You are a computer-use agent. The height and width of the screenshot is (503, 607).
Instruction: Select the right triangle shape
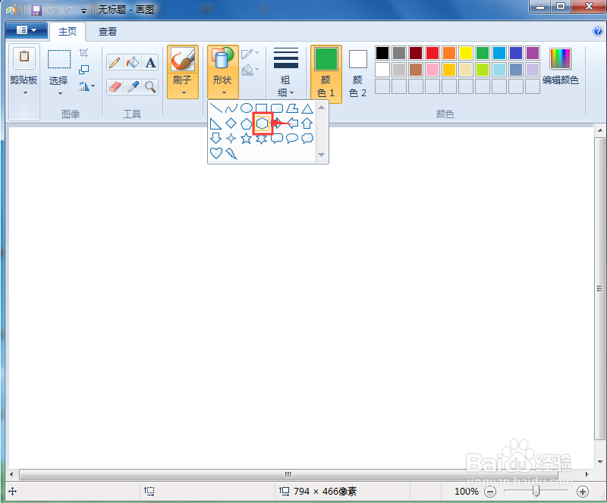pos(216,123)
